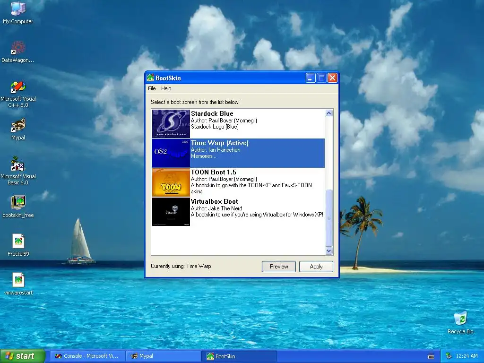Screen dimensions: 484x363
Task: Click the tray icon beside the clock
Action: pos(449,356)
